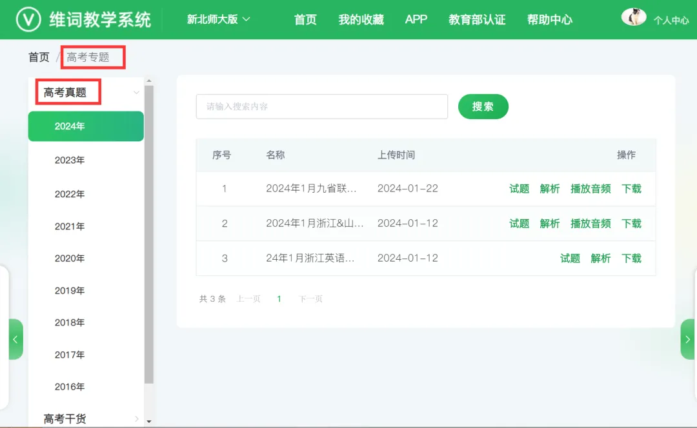Click 播放音频 for 2024年1月浙江&山 row
The image size is (697, 428).
[x=591, y=223]
